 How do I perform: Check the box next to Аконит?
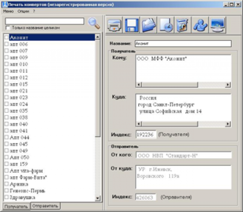(6, 37)
